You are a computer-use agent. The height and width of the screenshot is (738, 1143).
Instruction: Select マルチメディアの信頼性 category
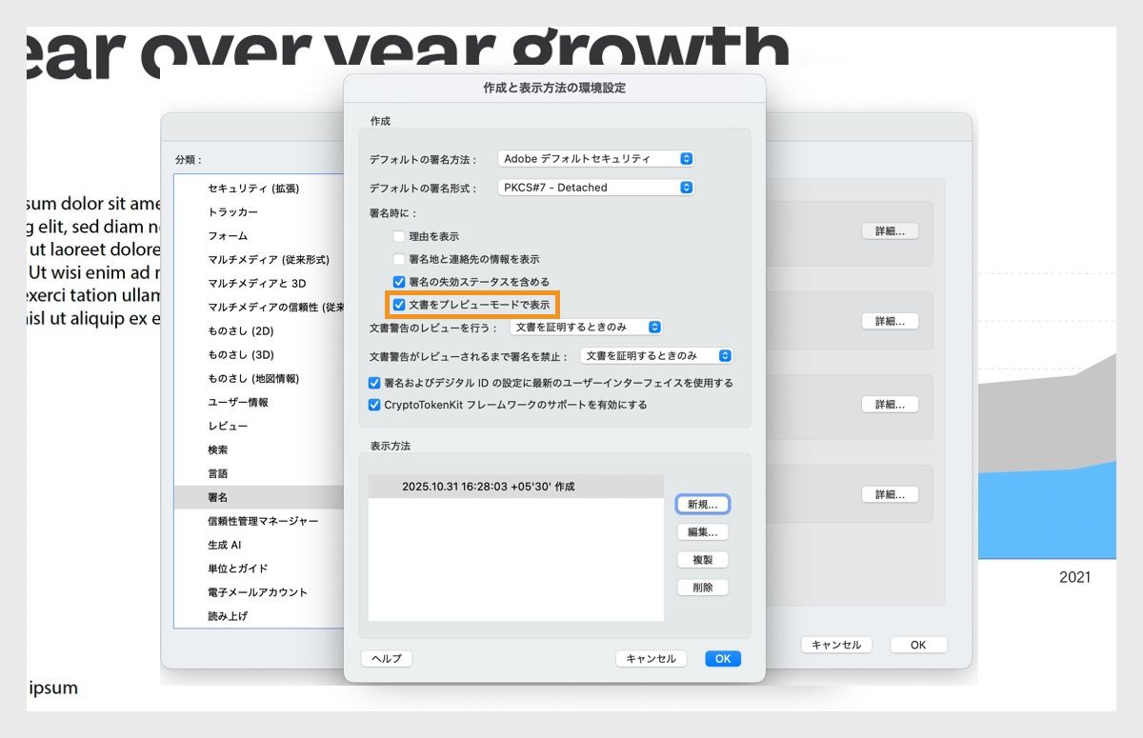[259, 307]
